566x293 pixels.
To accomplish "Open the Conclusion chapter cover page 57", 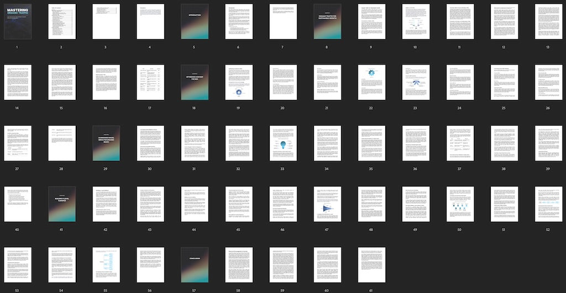I will click(195, 264).
